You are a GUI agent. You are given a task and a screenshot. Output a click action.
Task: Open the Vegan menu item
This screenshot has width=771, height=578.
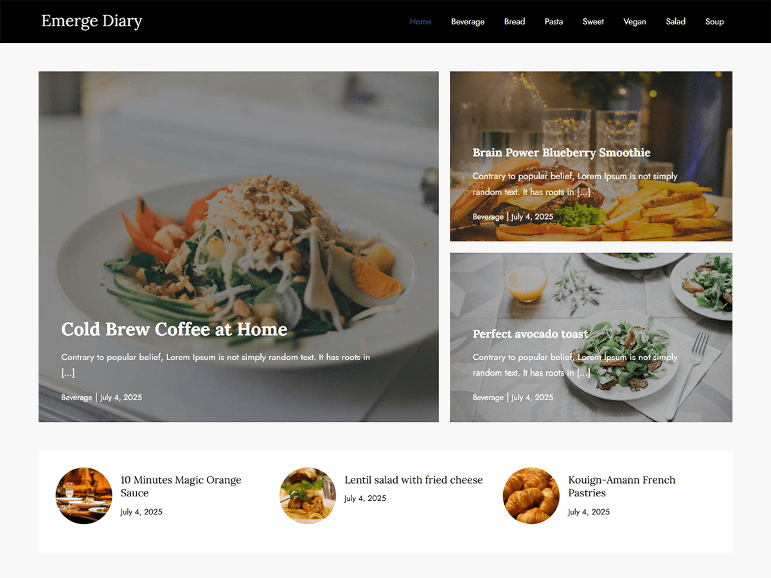(635, 21)
